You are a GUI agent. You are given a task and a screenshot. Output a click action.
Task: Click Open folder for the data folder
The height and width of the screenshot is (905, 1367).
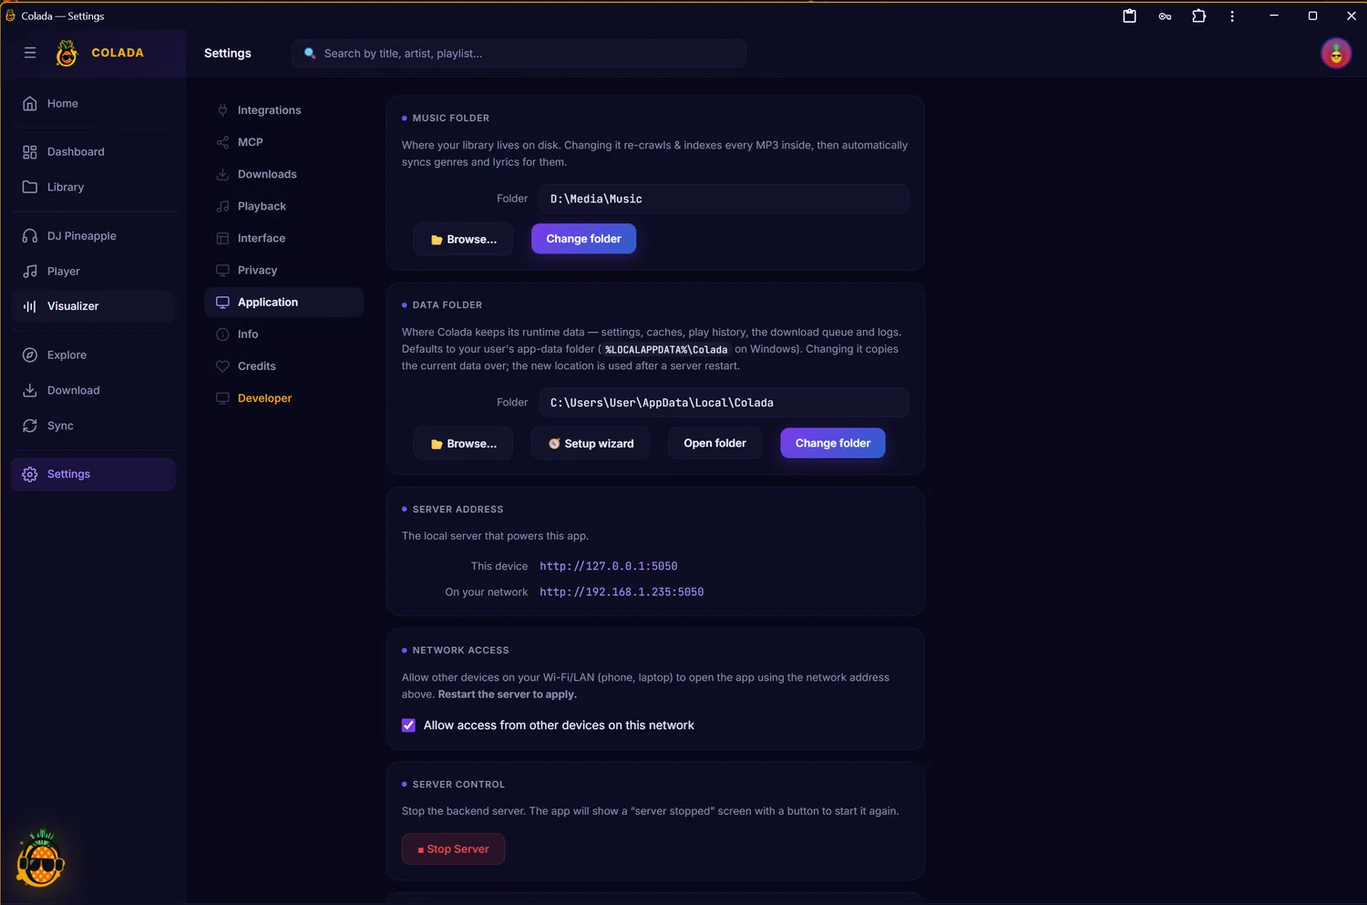click(x=714, y=443)
